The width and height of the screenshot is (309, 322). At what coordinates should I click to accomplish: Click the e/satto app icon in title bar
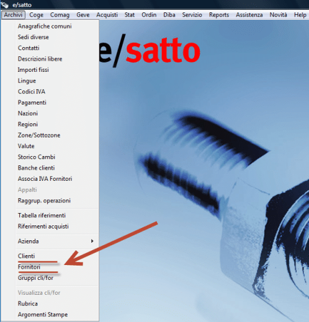[4, 4]
